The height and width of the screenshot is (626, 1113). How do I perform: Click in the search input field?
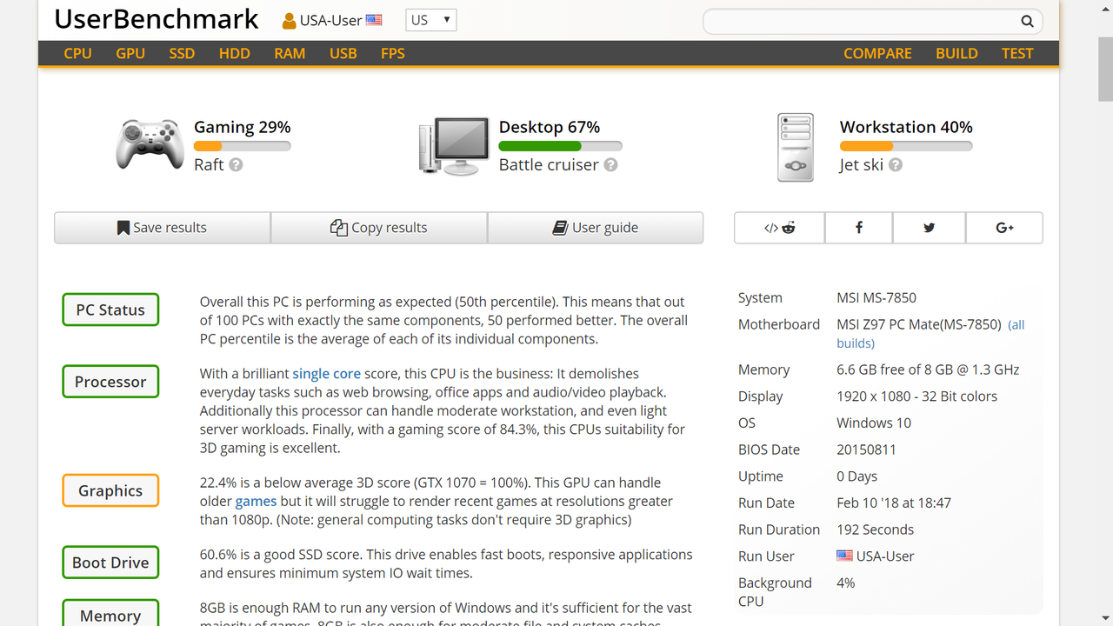tap(861, 21)
